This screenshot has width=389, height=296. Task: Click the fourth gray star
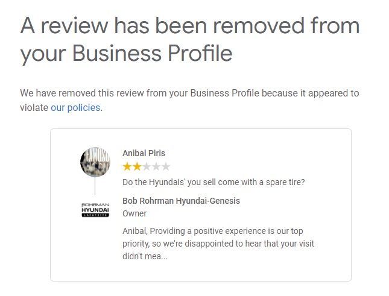point(156,166)
